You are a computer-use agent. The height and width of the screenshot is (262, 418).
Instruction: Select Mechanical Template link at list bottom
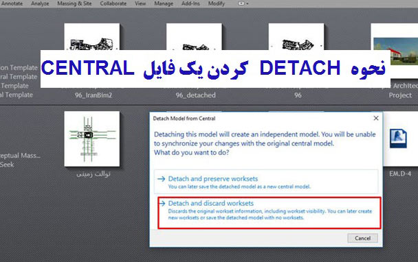pos(16,95)
